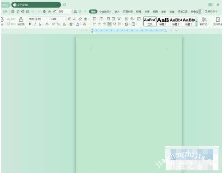Image resolution: width=222 pixels, height=173 pixels.
Task: Redo the last action
Action: (x=39, y=12)
